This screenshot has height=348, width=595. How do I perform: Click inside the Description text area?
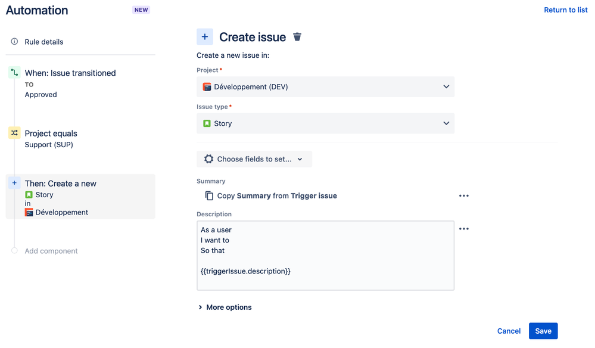pos(325,256)
